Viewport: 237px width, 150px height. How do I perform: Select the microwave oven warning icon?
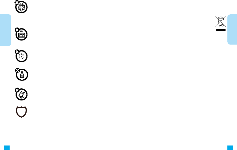21,34
